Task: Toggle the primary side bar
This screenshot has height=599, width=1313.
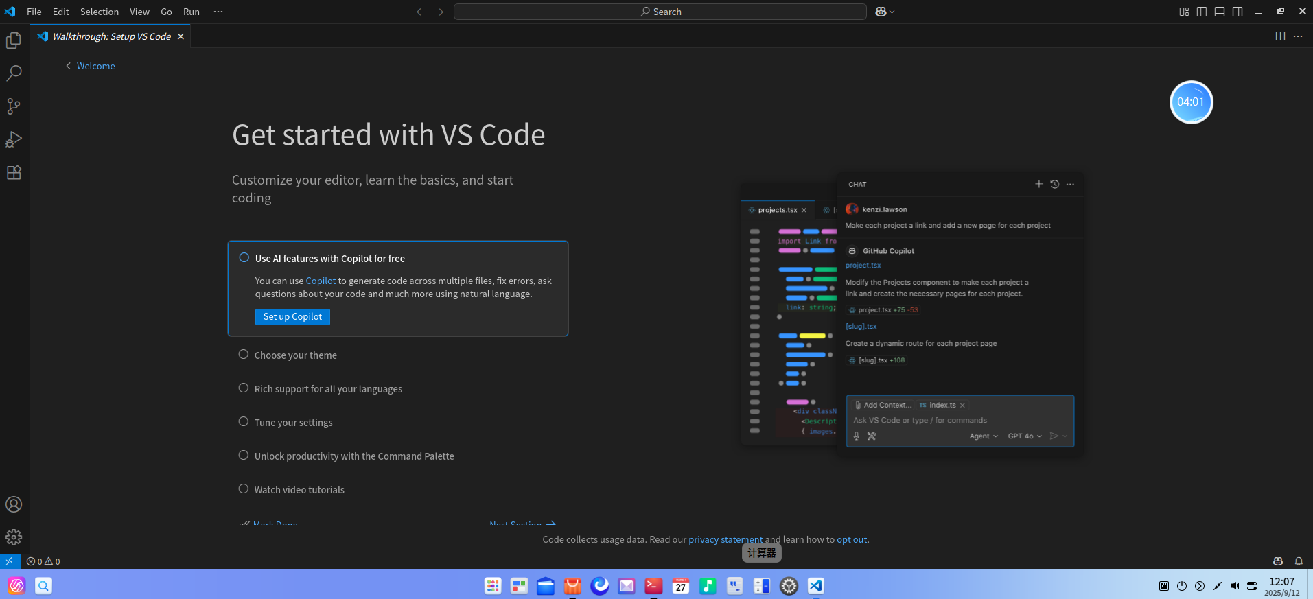Action: [x=1202, y=12]
